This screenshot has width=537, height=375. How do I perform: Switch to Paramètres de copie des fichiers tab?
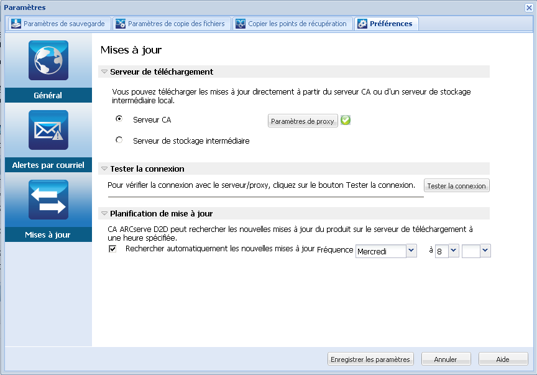[172, 24]
